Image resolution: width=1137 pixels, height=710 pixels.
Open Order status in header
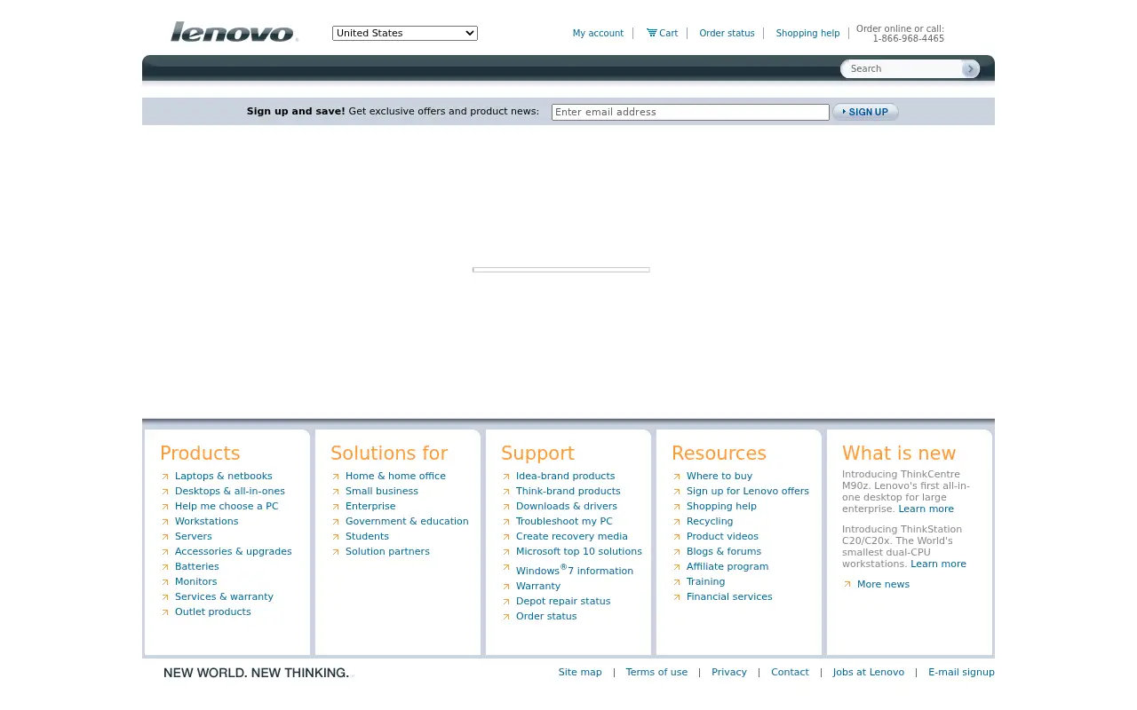[727, 34]
